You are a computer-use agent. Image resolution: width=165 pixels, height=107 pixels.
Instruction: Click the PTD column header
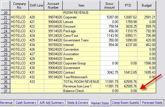(128, 5)
